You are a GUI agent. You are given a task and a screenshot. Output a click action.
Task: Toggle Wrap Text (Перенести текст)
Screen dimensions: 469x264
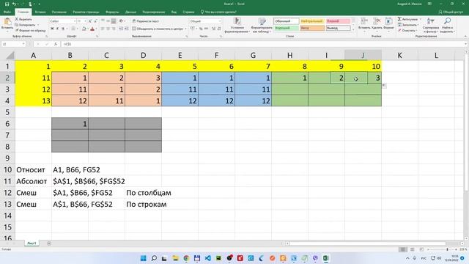pos(146,21)
